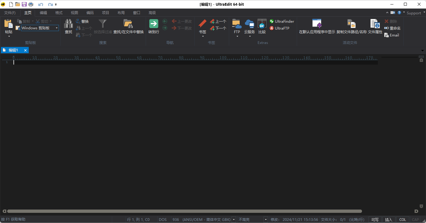This screenshot has height=223, width=426.
Task: Close the 编辑1 document tab
Action: [25, 50]
